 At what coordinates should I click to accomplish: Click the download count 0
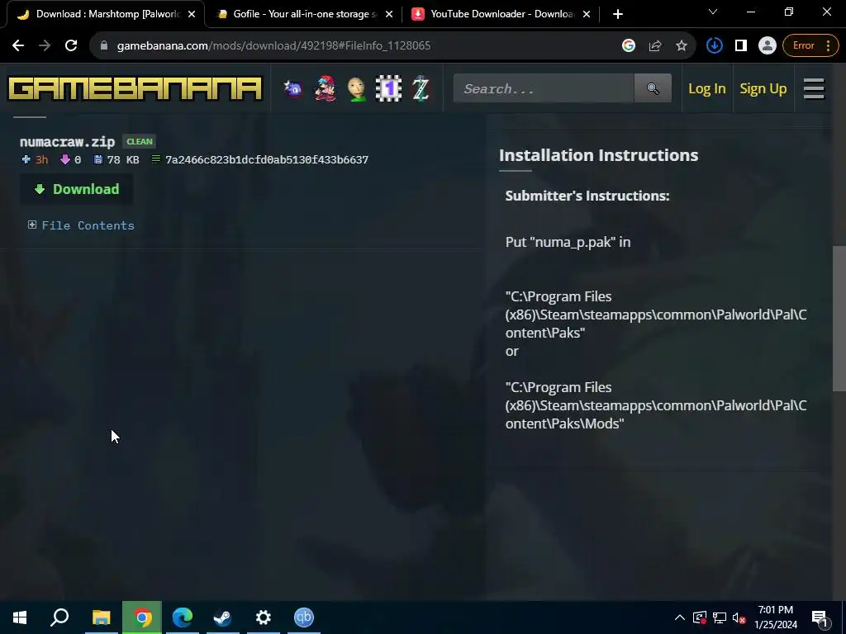(78, 160)
